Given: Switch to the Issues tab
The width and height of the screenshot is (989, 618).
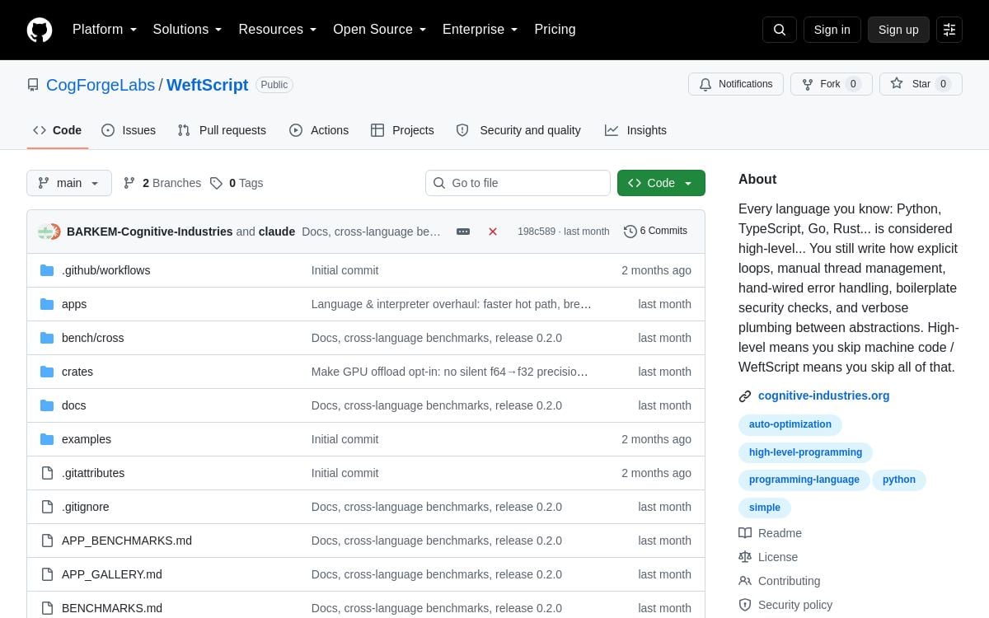Looking at the screenshot, I should point(129,130).
